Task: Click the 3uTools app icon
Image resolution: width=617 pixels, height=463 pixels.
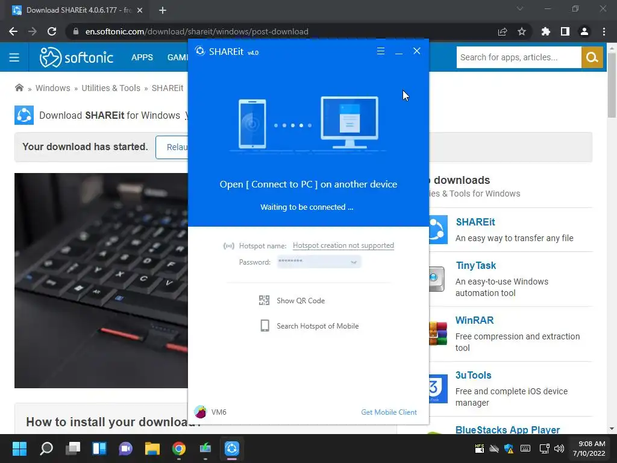Action: pos(439,389)
